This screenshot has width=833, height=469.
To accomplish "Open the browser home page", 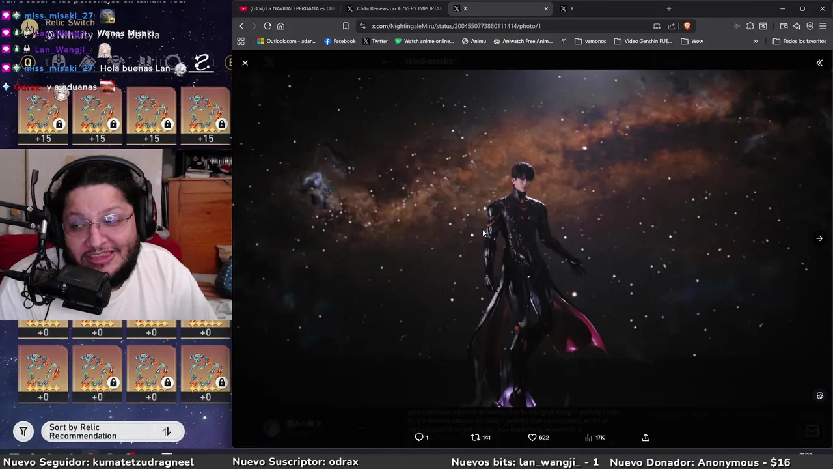I will [x=280, y=26].
